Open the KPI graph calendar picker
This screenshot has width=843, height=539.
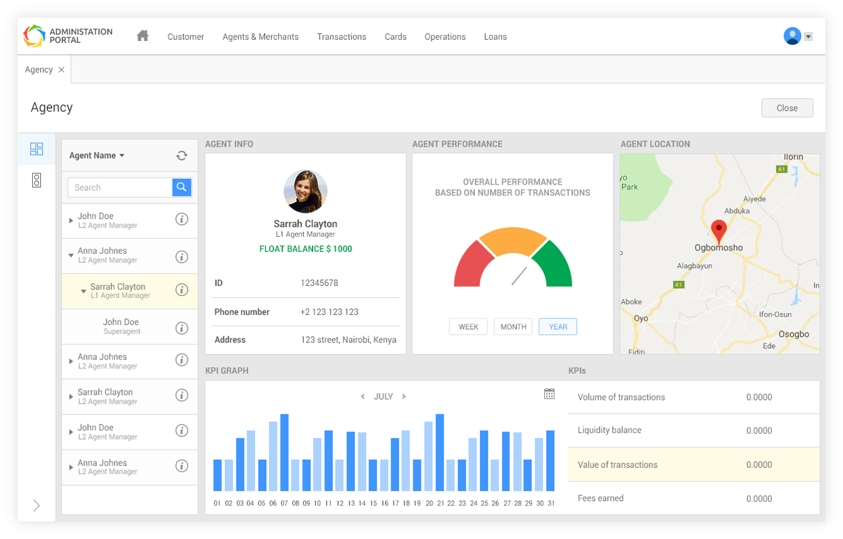[x=549, y=394]
